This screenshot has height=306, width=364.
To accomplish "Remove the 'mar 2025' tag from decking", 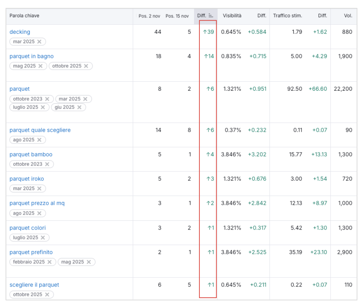I will click(x=39, y=42).
